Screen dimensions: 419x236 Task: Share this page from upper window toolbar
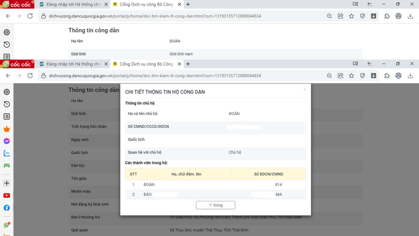click(x=341, y=16)
